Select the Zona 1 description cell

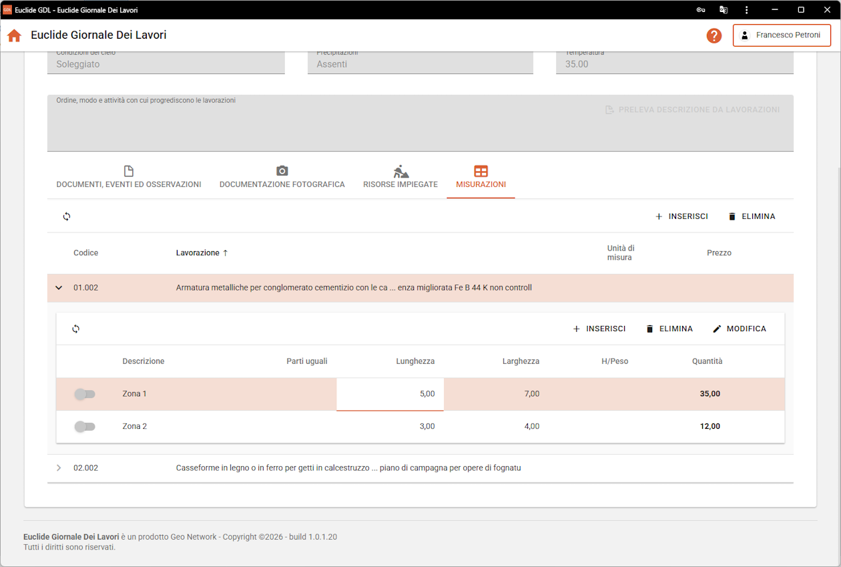click(134, 394)
